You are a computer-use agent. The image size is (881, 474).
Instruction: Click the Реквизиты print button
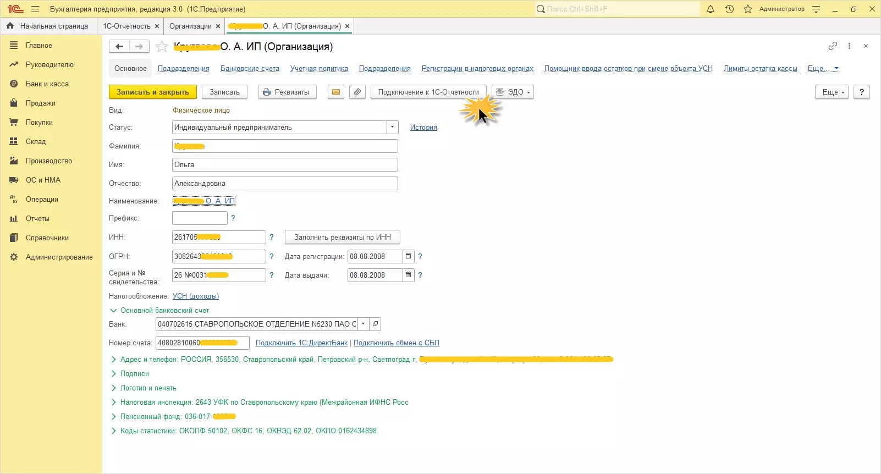pyautogui.click(x=287, y=92)
